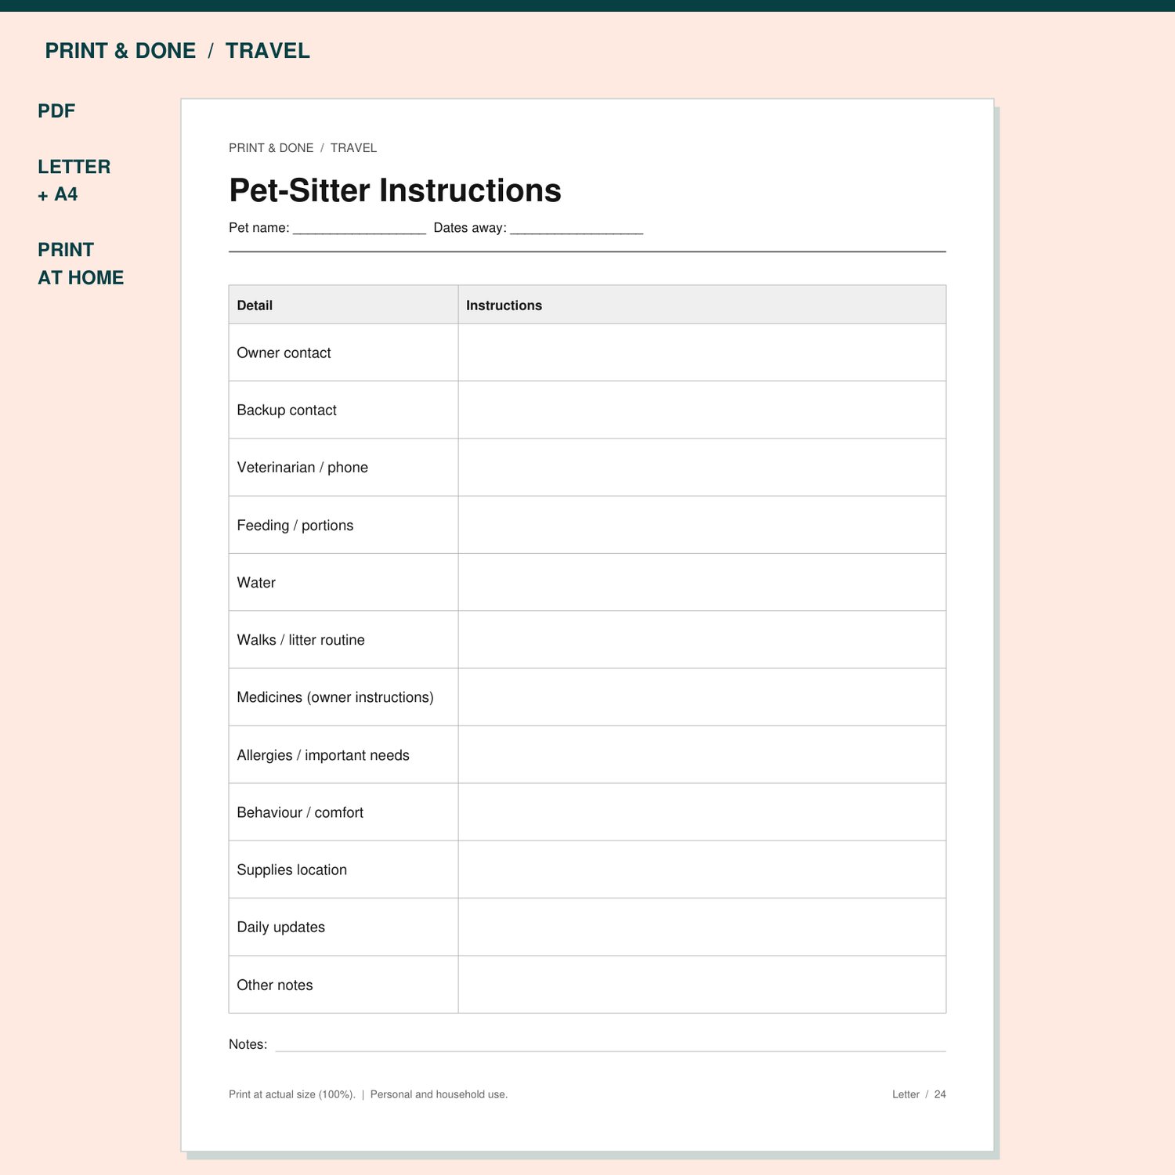The height and width of the screenshot is (1175, 1175).
Task: Click the "Letter / 24" page footer
Action: (x=919, y=1094)
